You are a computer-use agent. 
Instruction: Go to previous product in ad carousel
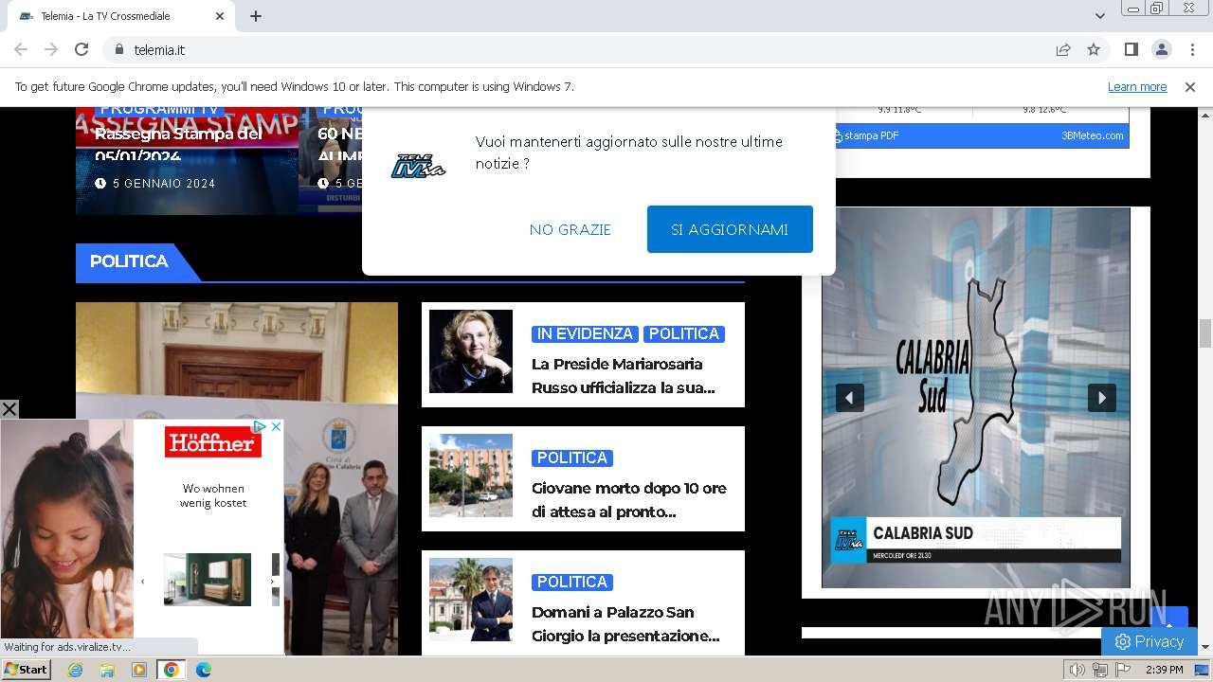click(x=142, y=581)
